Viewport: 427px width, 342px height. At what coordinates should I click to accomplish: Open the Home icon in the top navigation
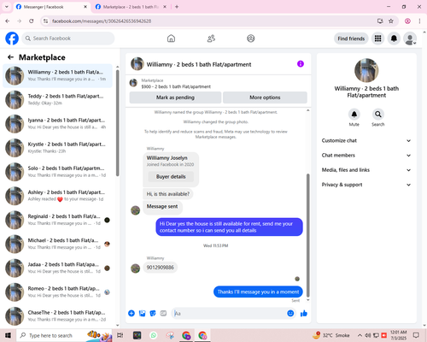point(171,38)
